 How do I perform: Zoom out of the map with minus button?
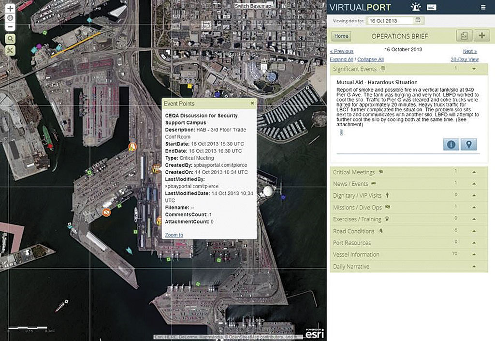[10, 27]
